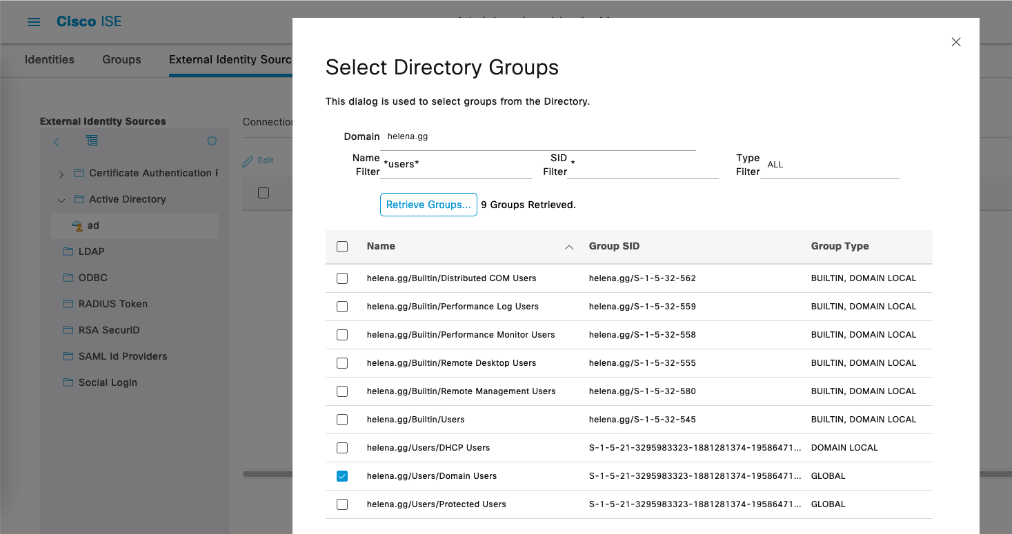Switch to the Groups tab
This screenshot has height=534, width=1012.
click(x=121, y=59)
